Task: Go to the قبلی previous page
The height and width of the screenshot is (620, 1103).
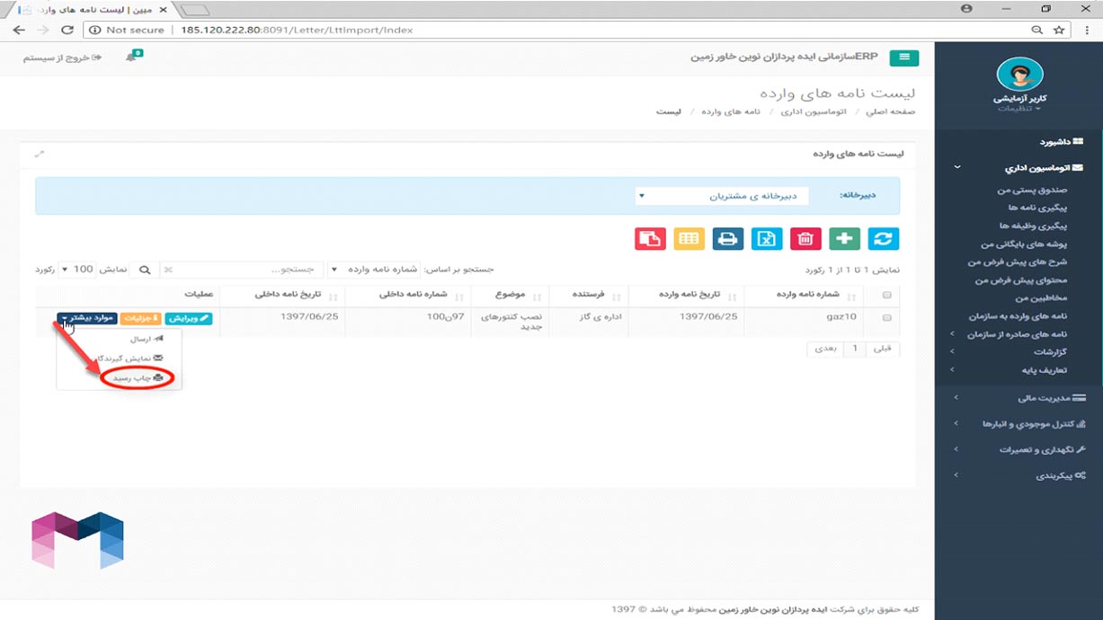Action: [x=885, y=348]
